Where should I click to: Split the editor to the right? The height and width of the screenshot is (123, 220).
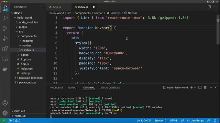click(209, 7)
